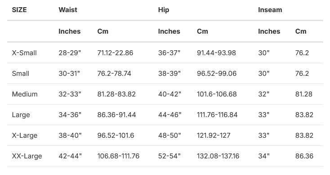The height and width of the screenshot is (175, 330).
Task: Select the Large size row label
Action: 21,115
